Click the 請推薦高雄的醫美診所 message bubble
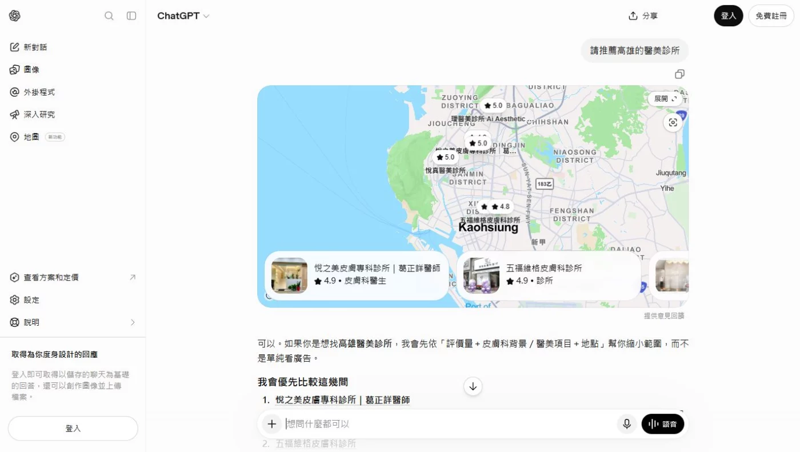The width and height of the screenshot is (800, 452). pos(635,50)
